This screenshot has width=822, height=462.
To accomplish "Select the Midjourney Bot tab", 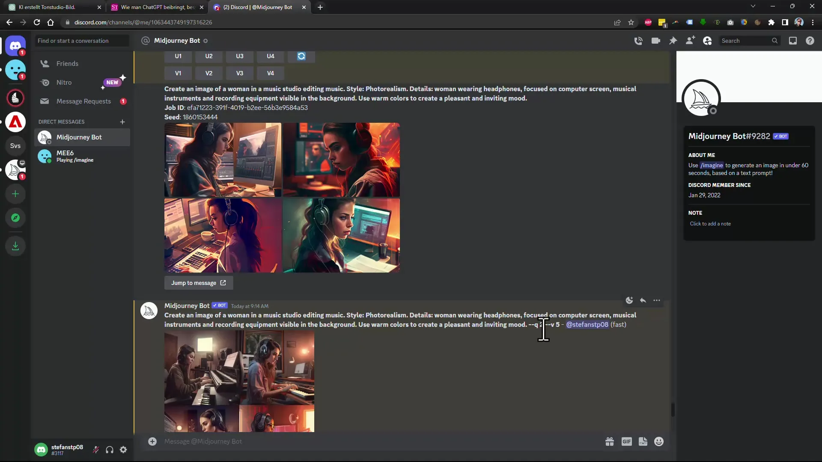I will [x=257, y=7].
